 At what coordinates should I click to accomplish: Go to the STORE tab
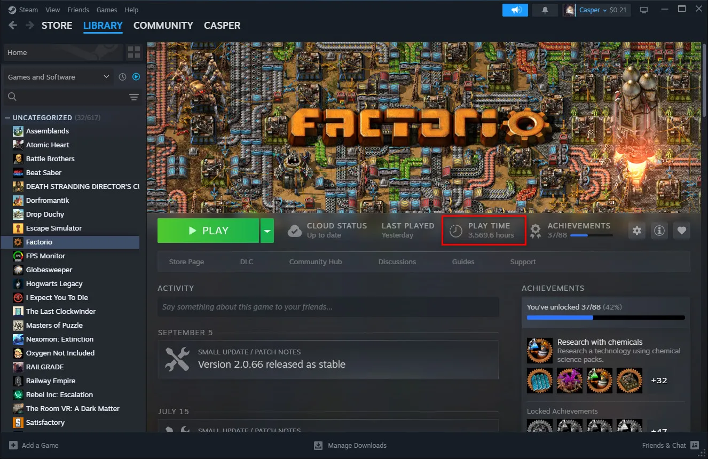57,25
